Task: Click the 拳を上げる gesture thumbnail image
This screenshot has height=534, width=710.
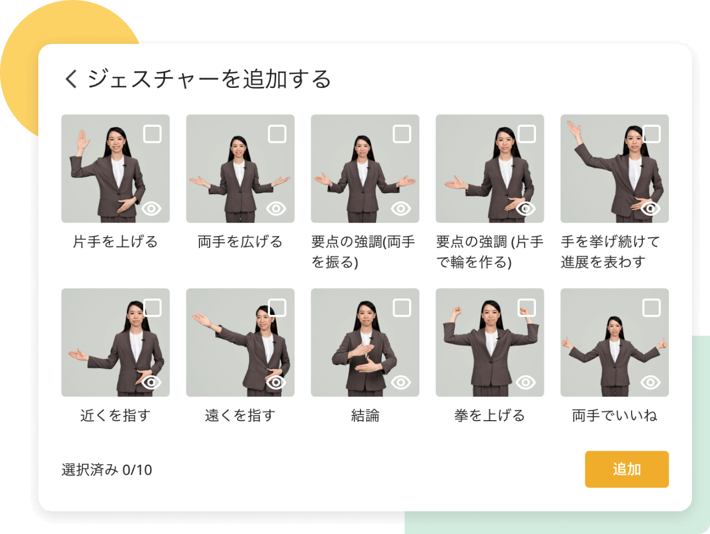Action: tap(490, 342)
